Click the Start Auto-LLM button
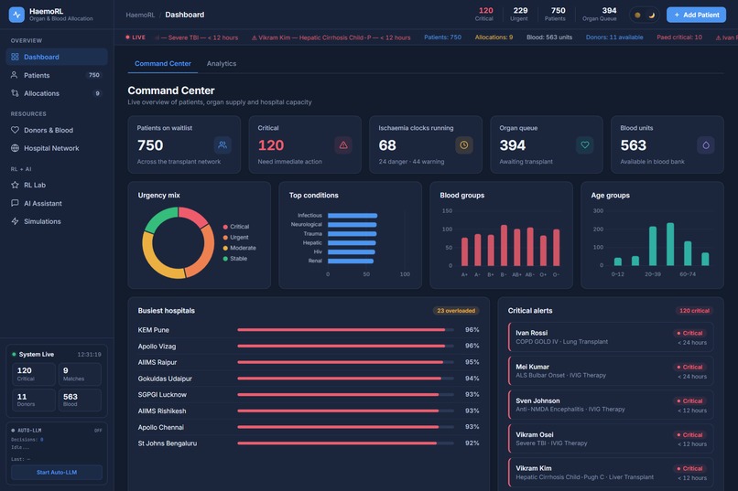Screen dimensions: 738x491 57,472
